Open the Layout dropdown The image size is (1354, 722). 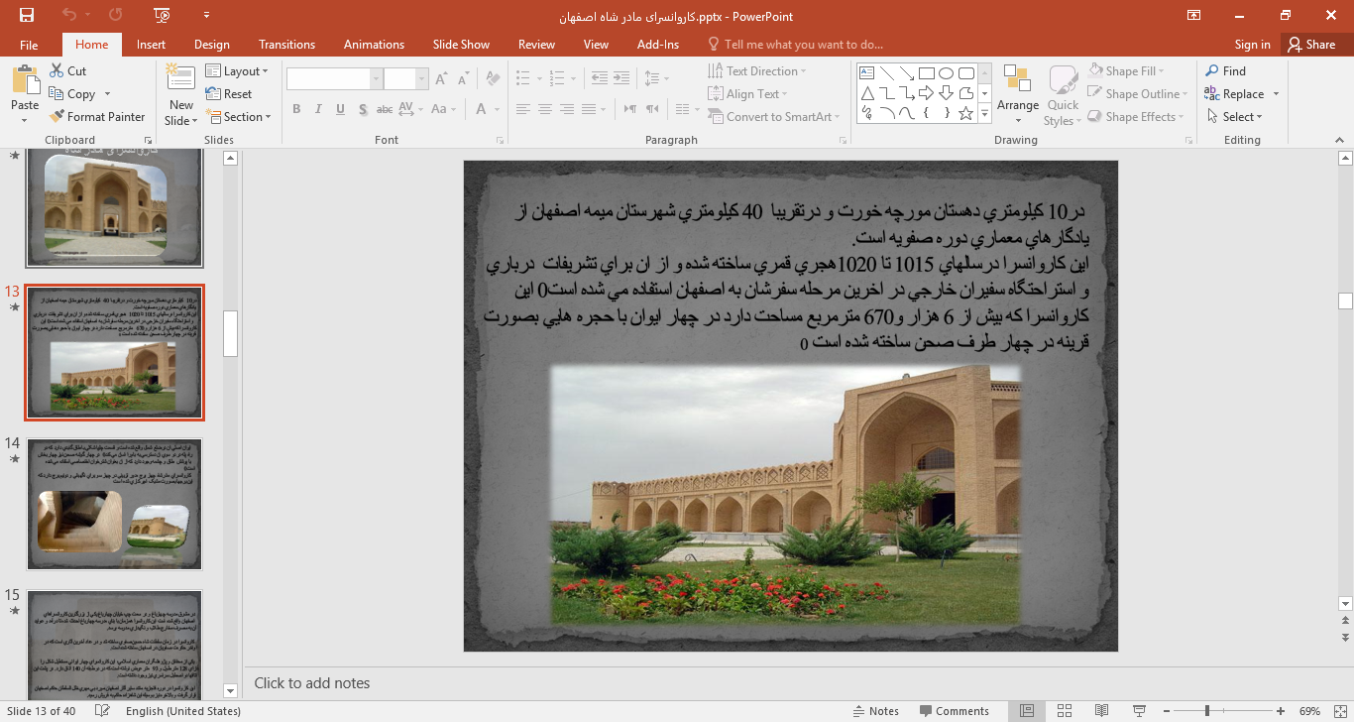click(x=237, y=71)
